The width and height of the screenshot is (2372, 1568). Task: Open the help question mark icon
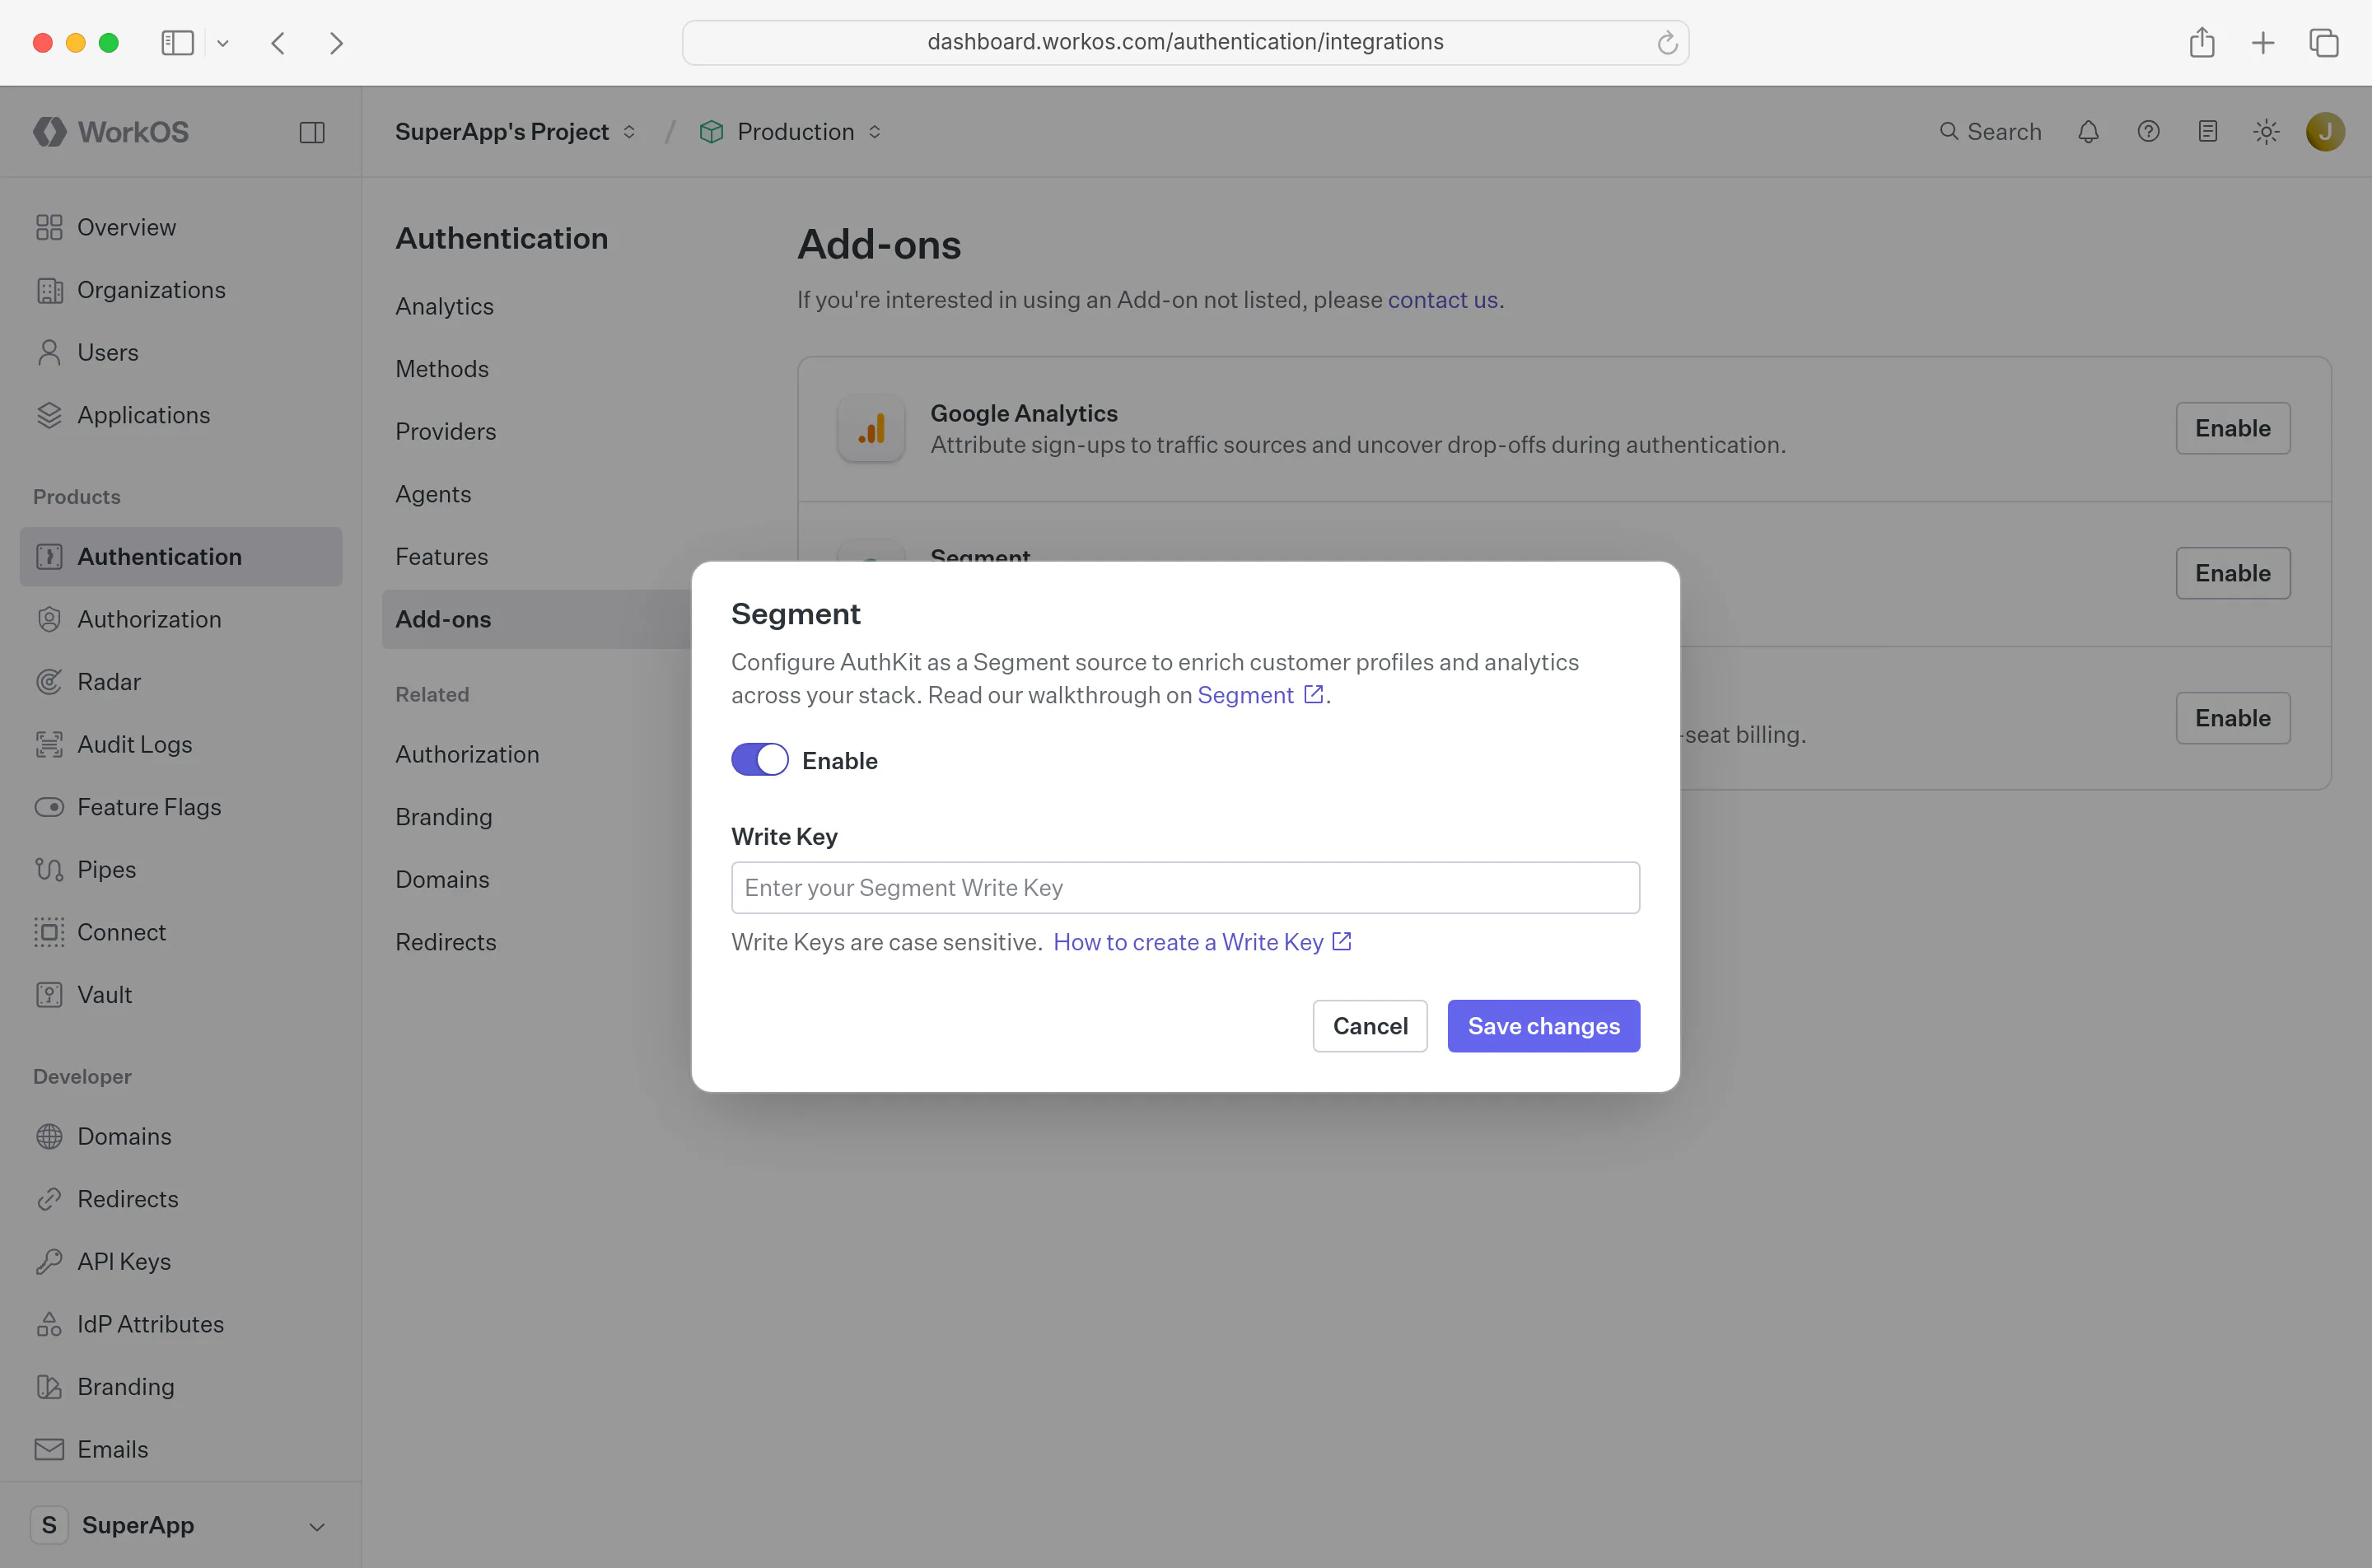[x=2148, y=132]
